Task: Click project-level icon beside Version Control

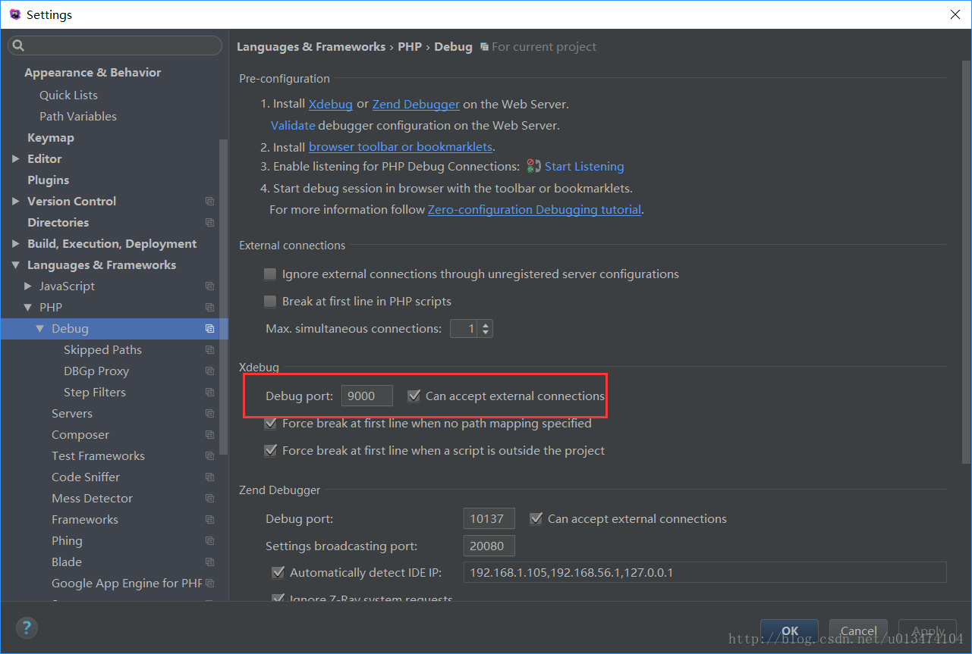Action: click(x=209, y=202)
